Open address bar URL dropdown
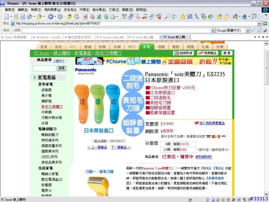The width and height of the screenshot is (269, 202). coord(259,24)
